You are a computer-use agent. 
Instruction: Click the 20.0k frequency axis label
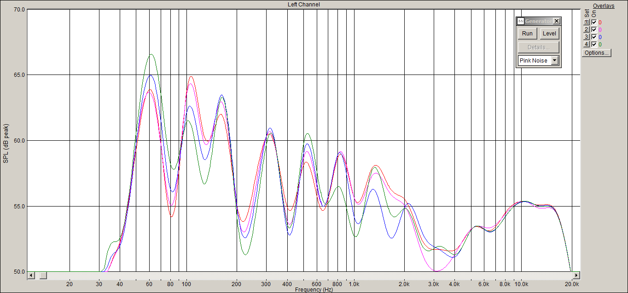click(x=572, y=284)
